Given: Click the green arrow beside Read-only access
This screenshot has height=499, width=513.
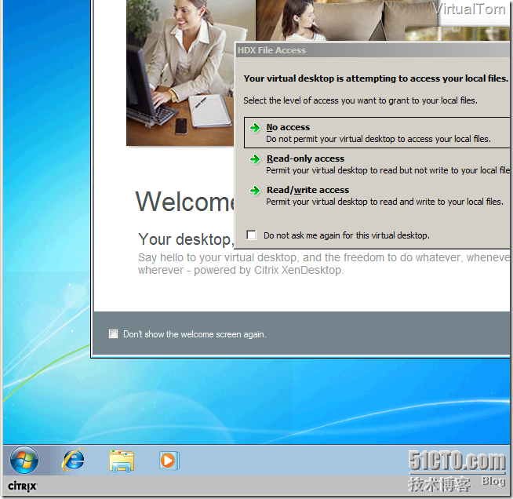Looking at the screenshot, I should click(x=255, y=159).
